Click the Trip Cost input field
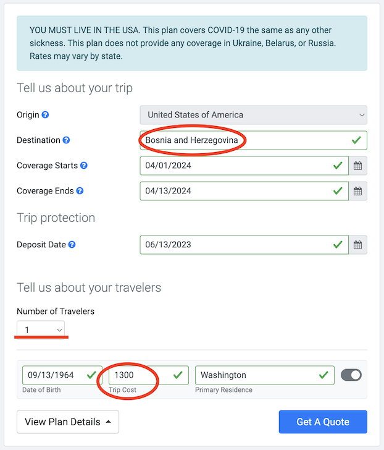Viewport: 384px width, 450px height. (x=149, y=375)
